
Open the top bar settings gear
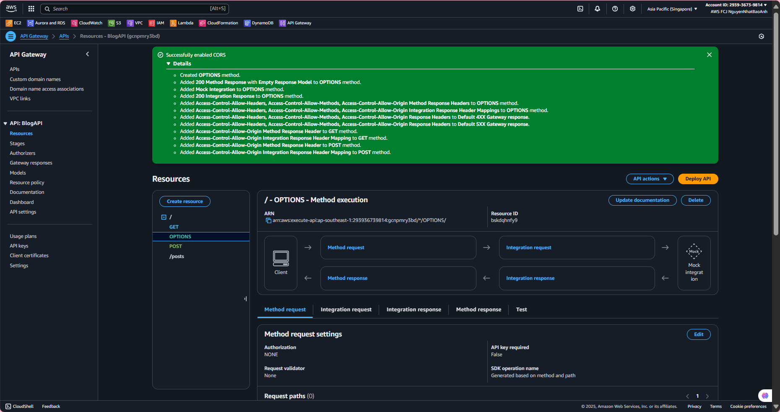pyautogui.click(x=632, y=9)
